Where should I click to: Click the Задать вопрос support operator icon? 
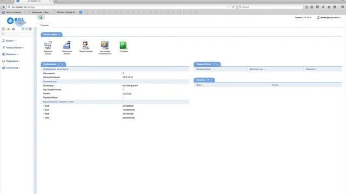[86, 45]
